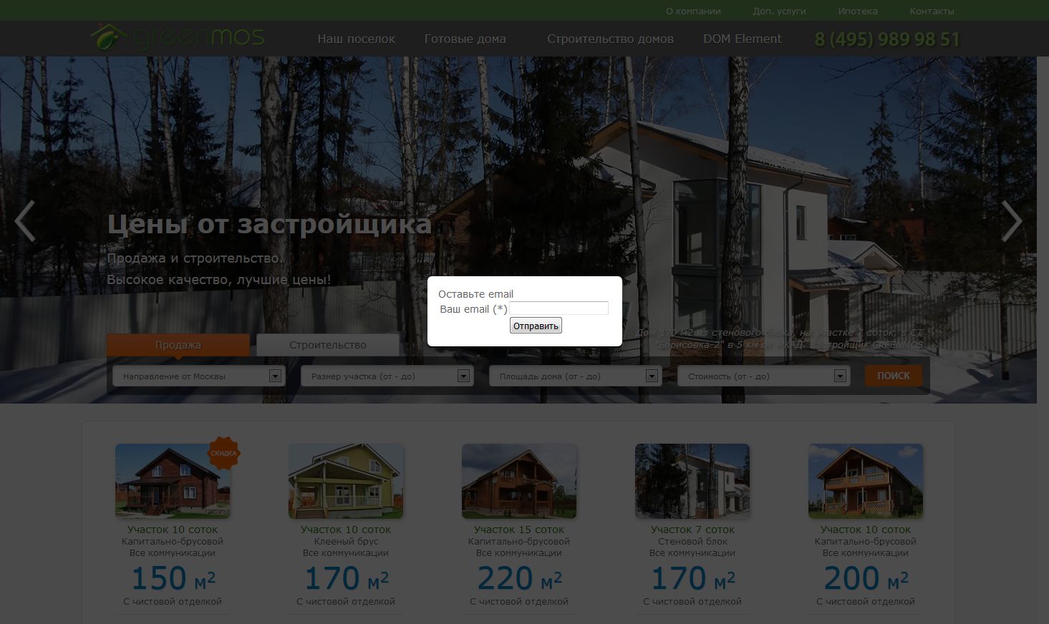This screenshot has width=1049, height=624.
Task: Click the email input field
Action: pyautogui.click(x=559, y=308)
